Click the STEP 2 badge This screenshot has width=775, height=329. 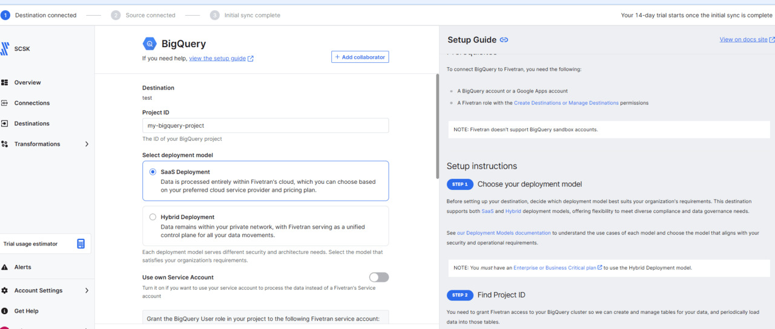(x=460, y=295)
